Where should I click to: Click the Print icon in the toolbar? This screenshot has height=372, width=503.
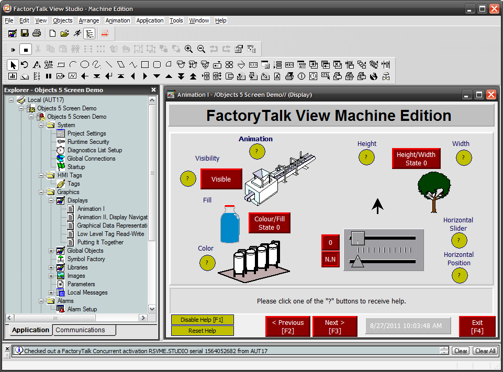[37, 33]
